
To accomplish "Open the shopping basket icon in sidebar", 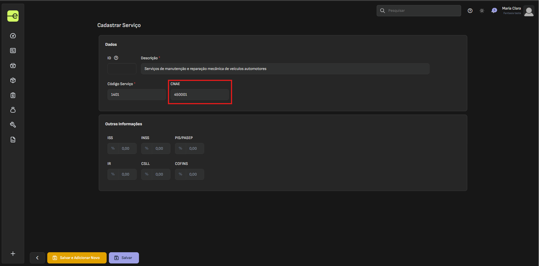I will pyautogui.click(x=13, y=65).
